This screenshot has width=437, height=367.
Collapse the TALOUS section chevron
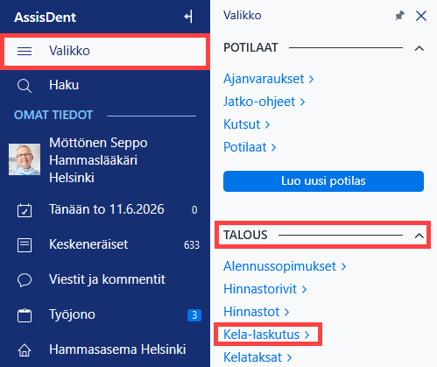point(419,236)
